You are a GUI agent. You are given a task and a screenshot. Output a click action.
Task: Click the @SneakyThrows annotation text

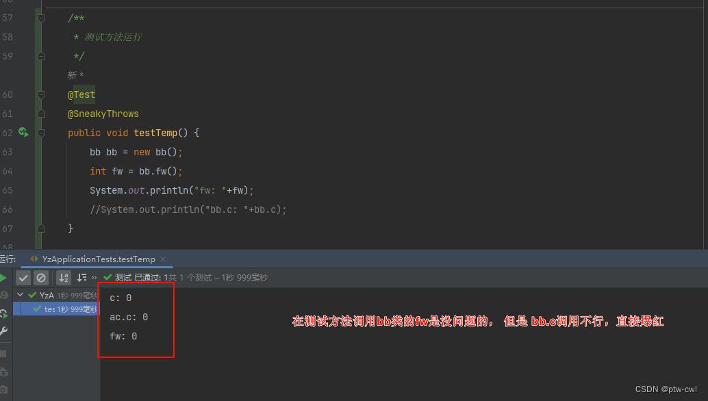click(103, 114)
